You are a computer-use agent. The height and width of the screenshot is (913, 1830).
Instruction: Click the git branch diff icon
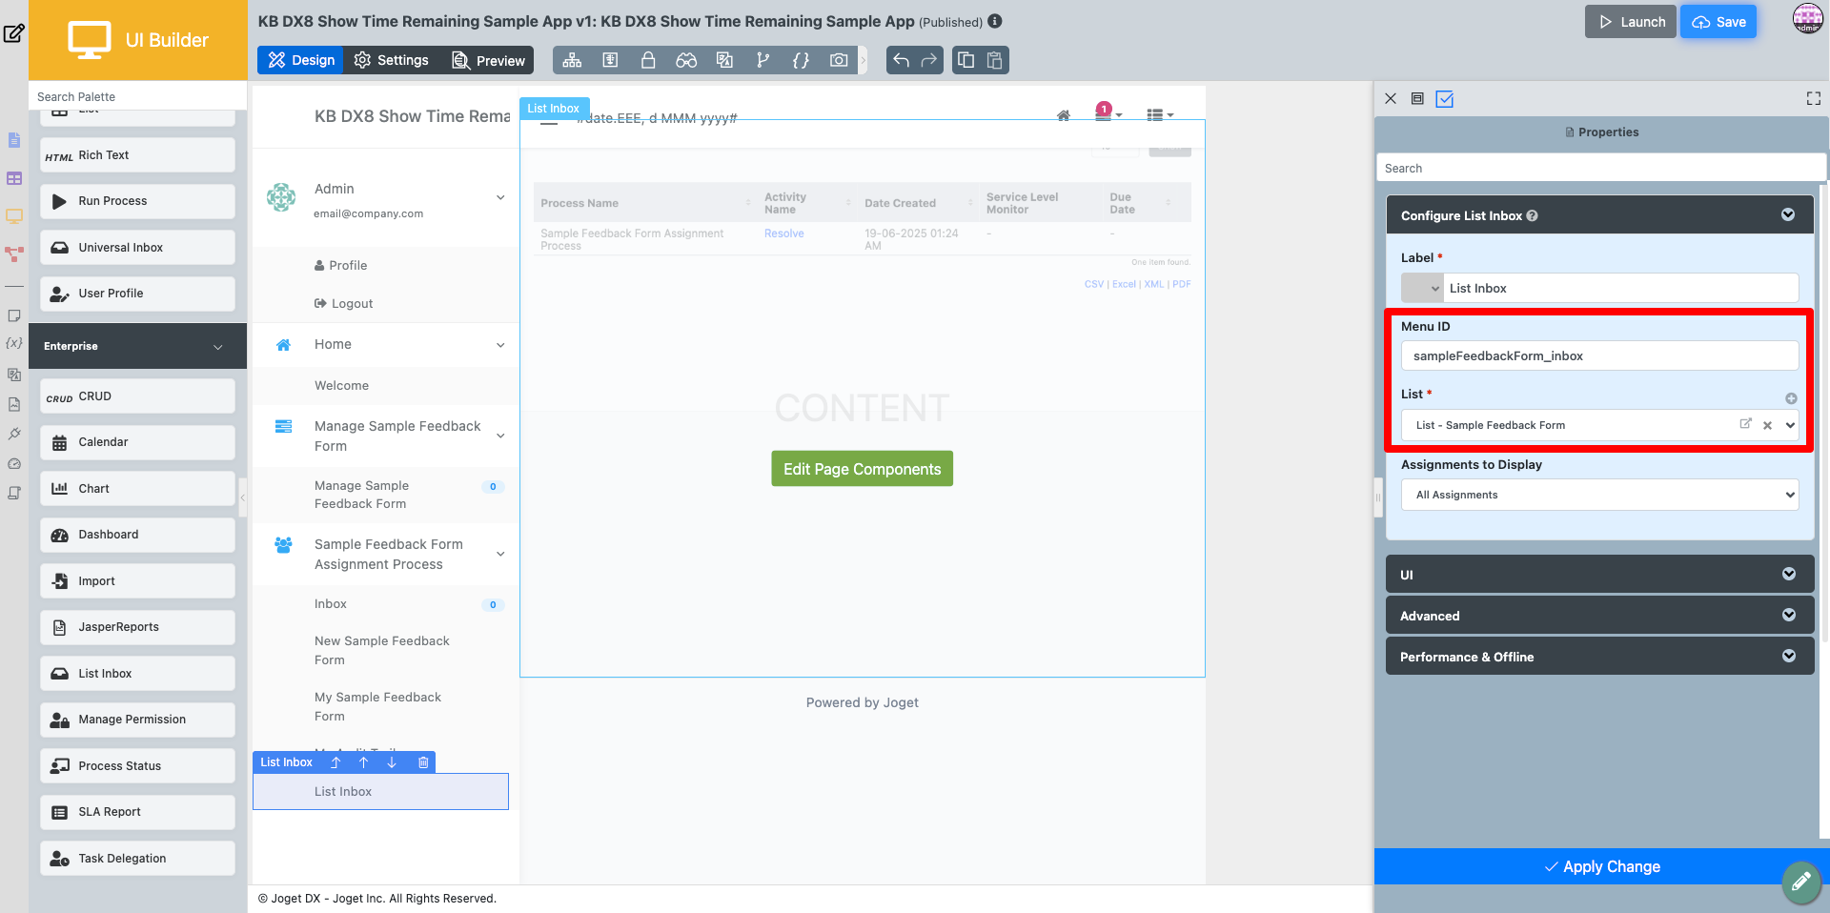(762, 60)
